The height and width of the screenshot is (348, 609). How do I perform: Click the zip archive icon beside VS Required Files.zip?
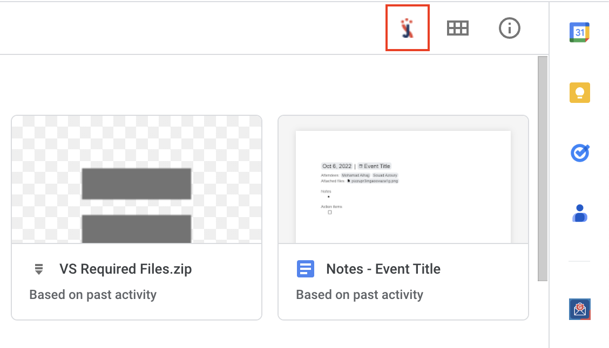coord(38,269)
